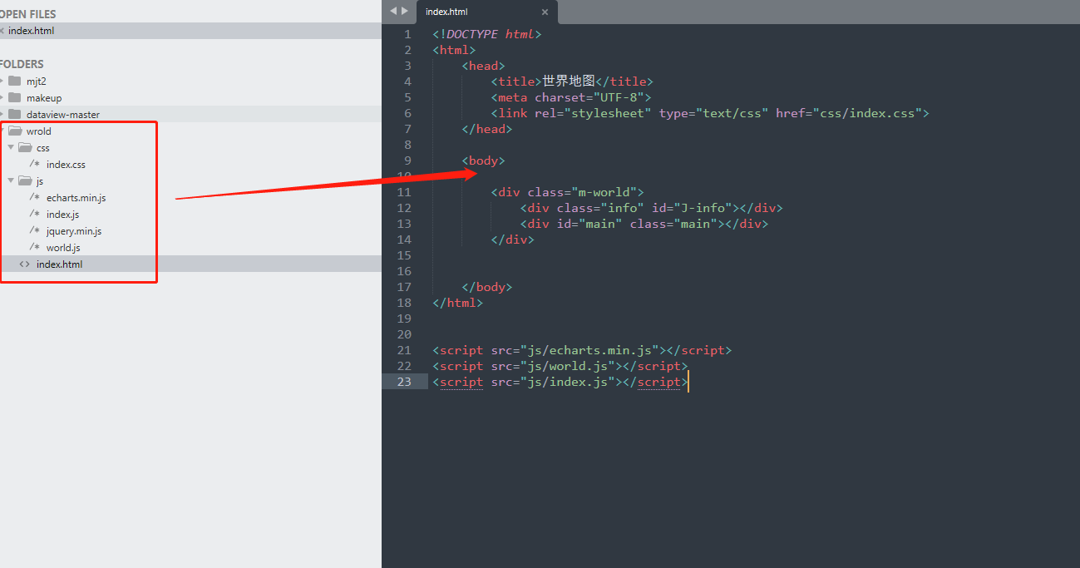The image size is (1080, 568).
Task: Click the mjt2 folder icon
Action: (x=14, y=81)
